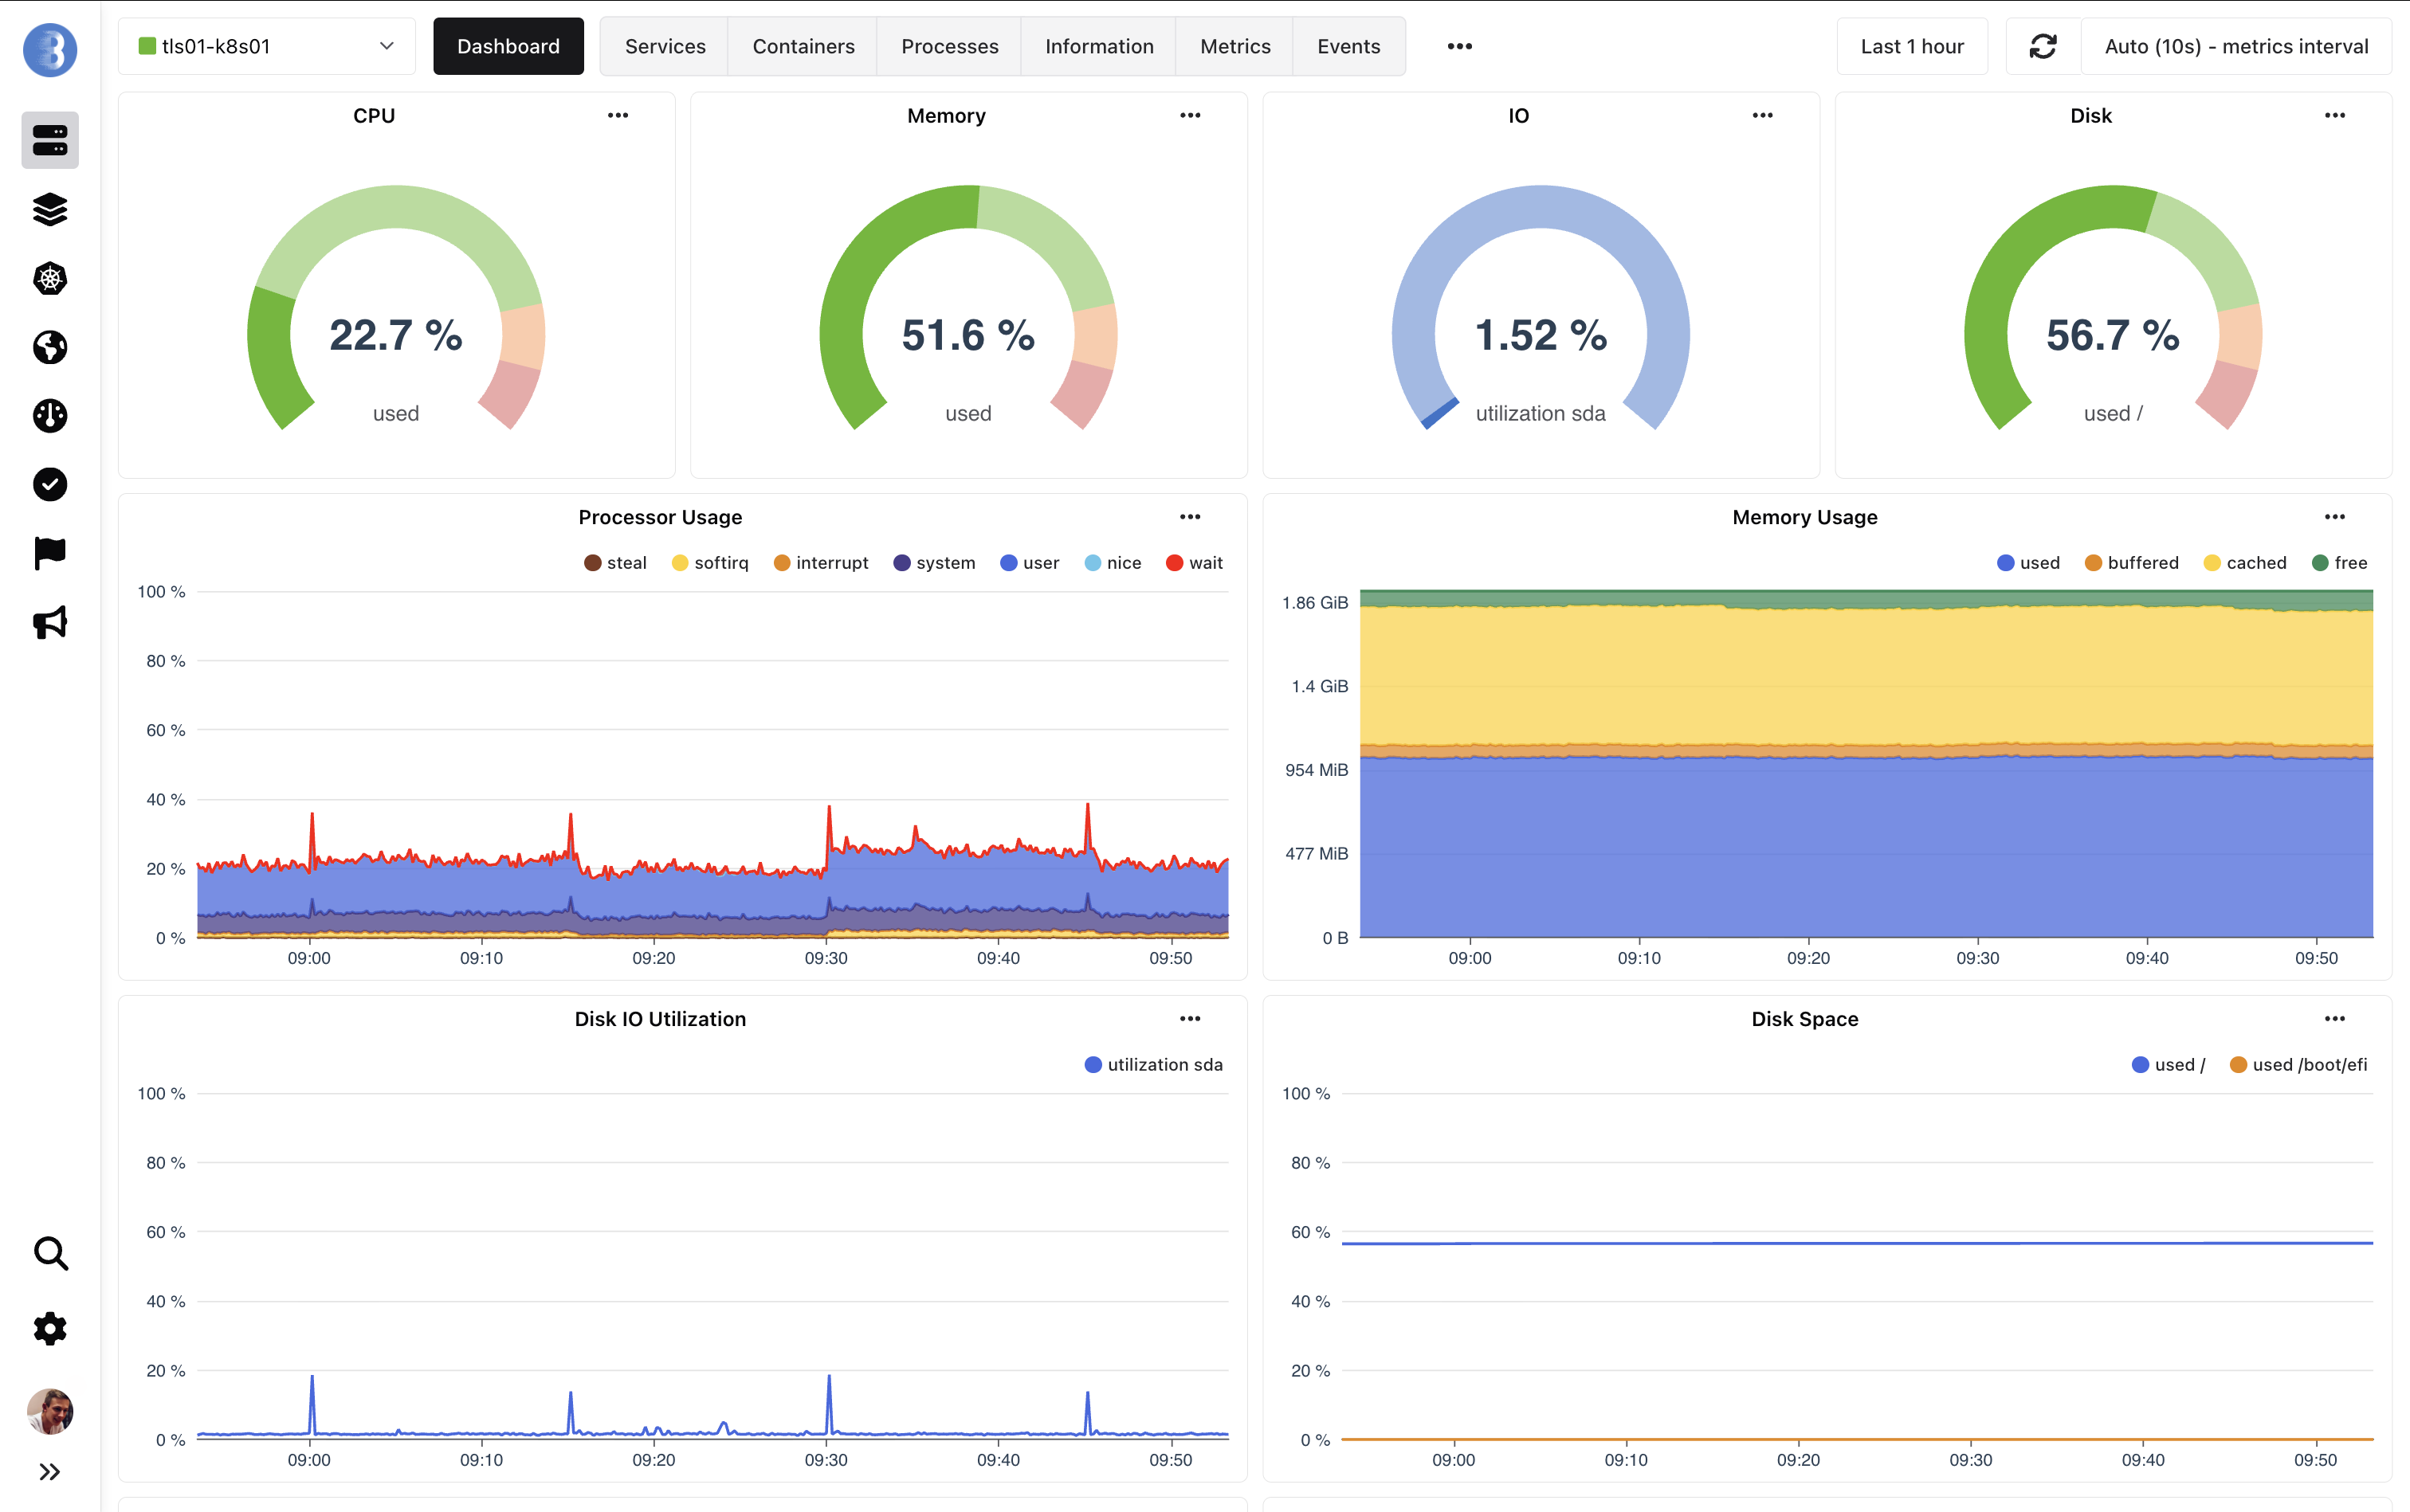Viewport: 2410px width, 1512px height.
Task: Select the health checks checkmark icon
Action: pos(49,485)
